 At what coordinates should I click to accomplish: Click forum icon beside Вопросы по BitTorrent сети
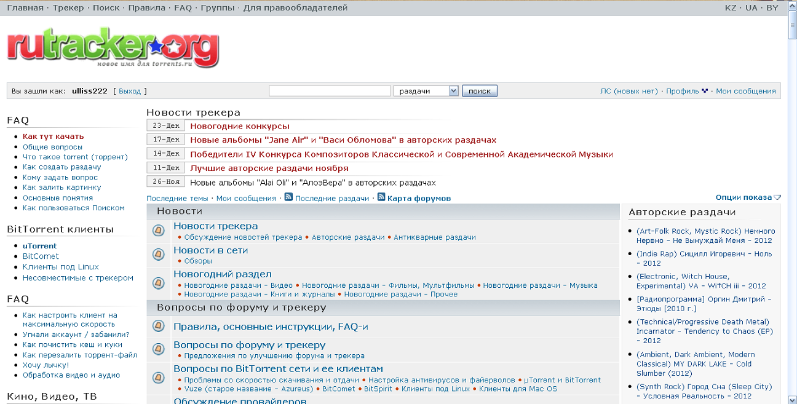158,374
